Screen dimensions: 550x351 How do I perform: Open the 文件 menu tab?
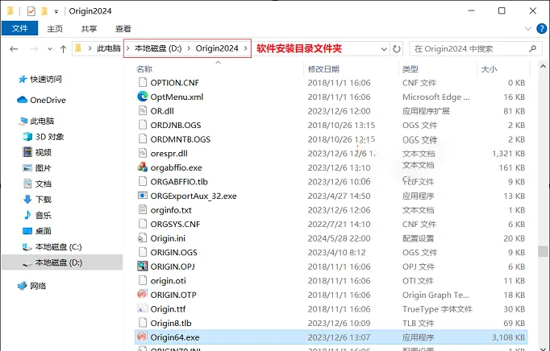pyautogui.click(x=19, y=28)
